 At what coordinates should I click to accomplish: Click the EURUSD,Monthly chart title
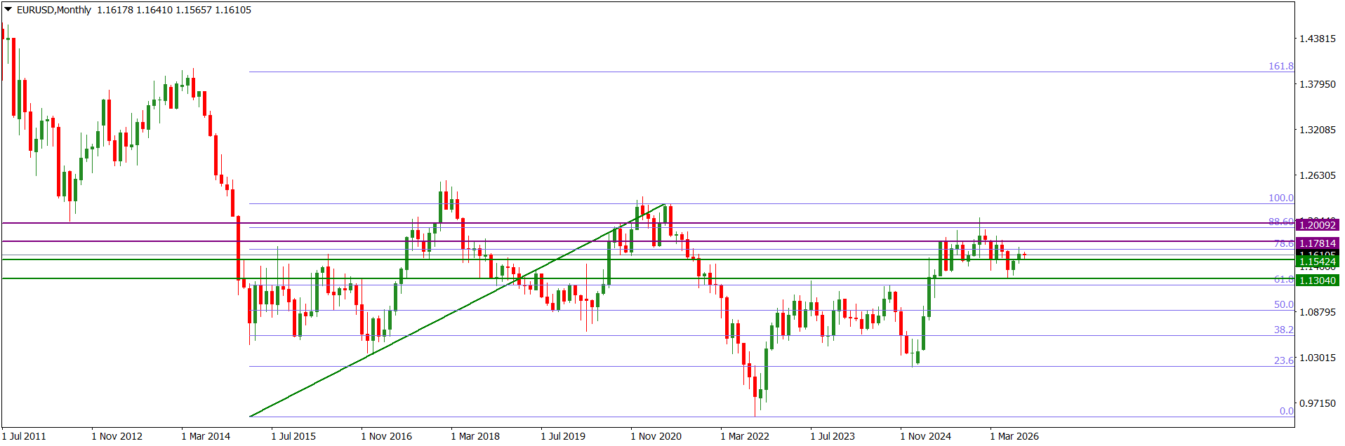(54, 10)
